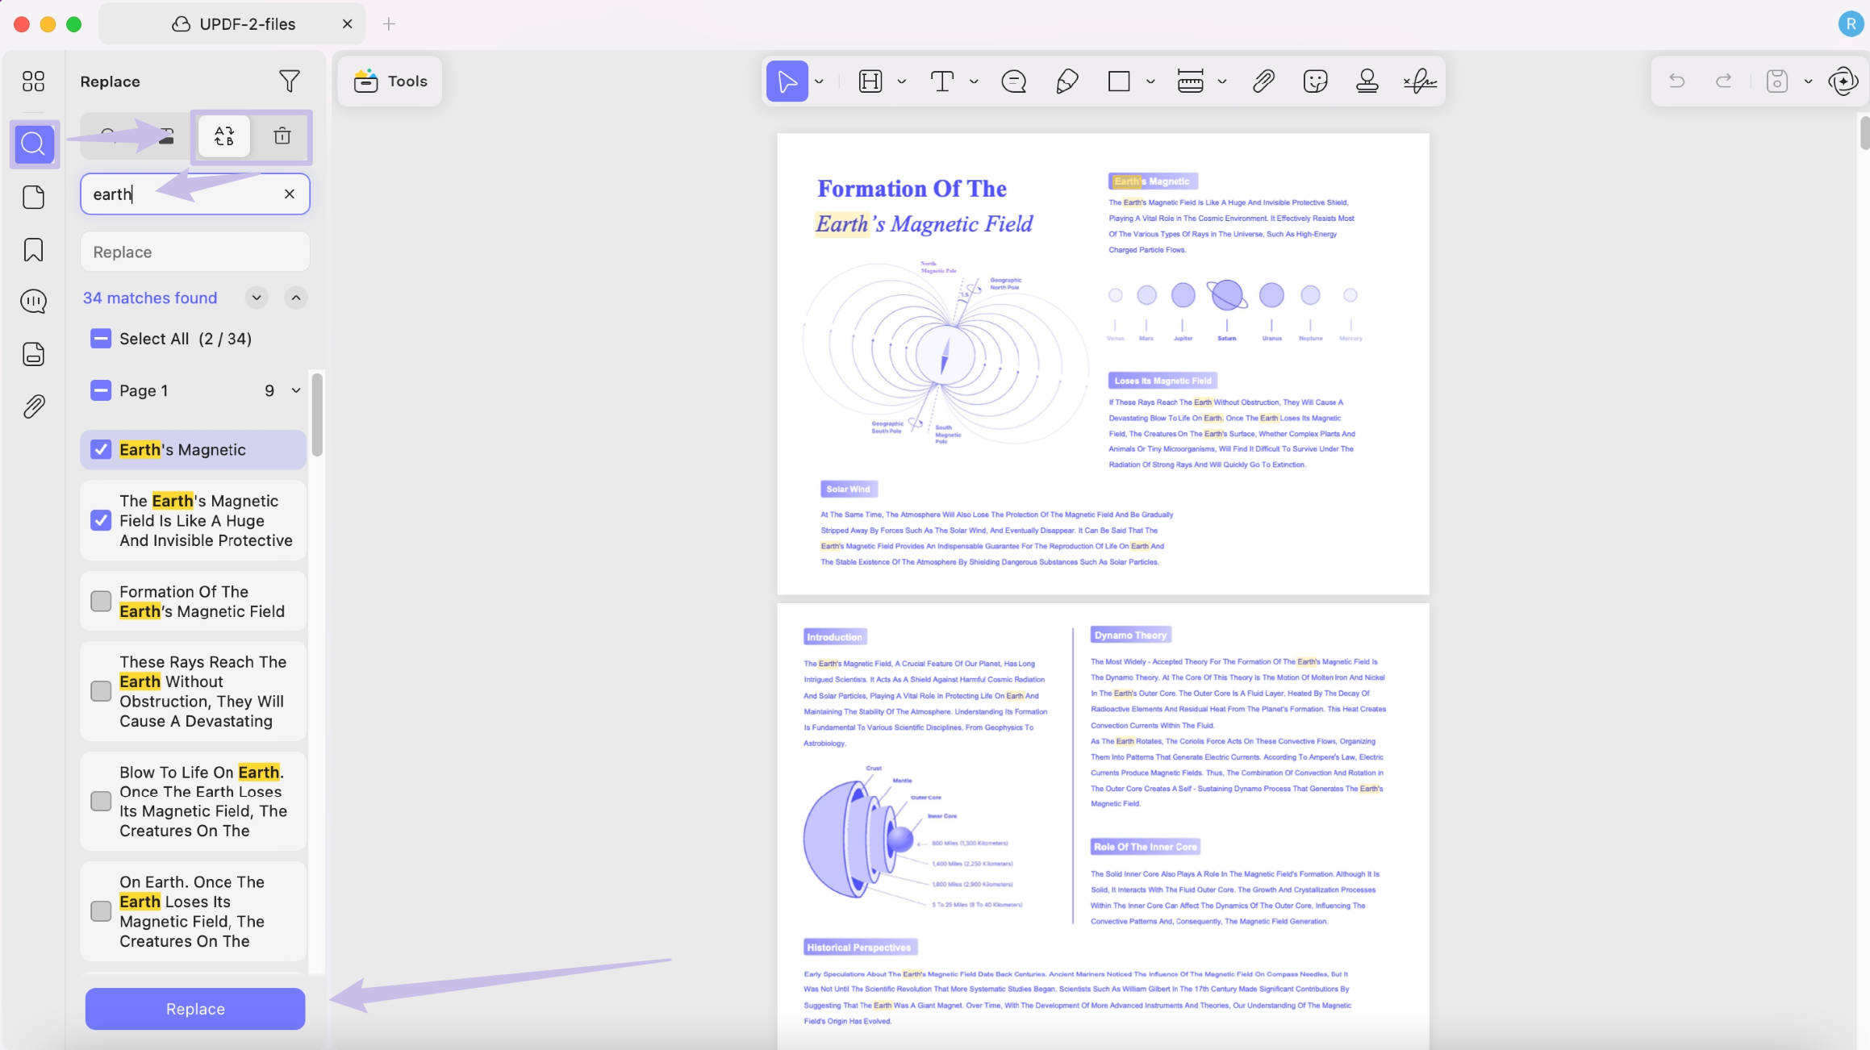Viewport: 1870px width, 1050px height.
Task: Clear the earth search text
Action: [290, 194]
